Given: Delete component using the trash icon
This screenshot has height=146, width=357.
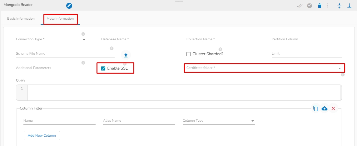Looking at the screenshot, I should click(319, 6).
